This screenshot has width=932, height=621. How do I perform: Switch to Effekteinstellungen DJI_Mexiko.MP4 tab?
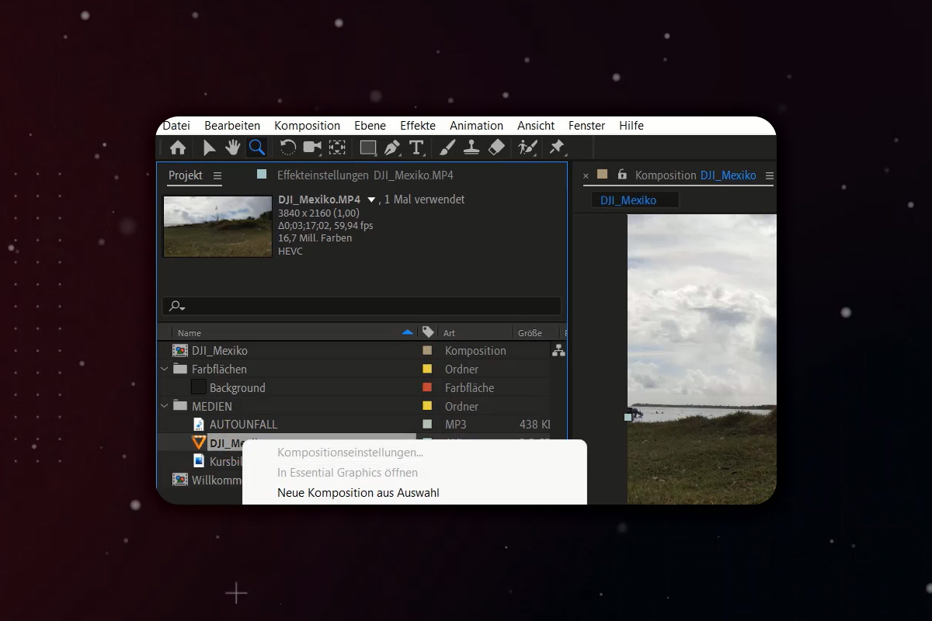tap(365, 175)
